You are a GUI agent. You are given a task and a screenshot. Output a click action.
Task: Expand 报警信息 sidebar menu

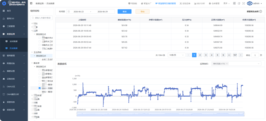(x=14, y=102)
